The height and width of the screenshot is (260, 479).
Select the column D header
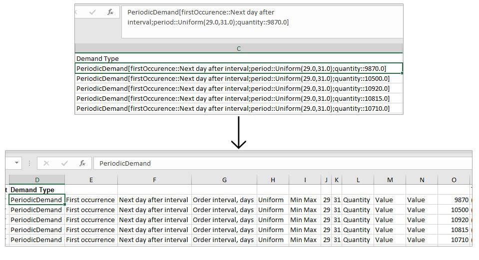coord(37,180)
